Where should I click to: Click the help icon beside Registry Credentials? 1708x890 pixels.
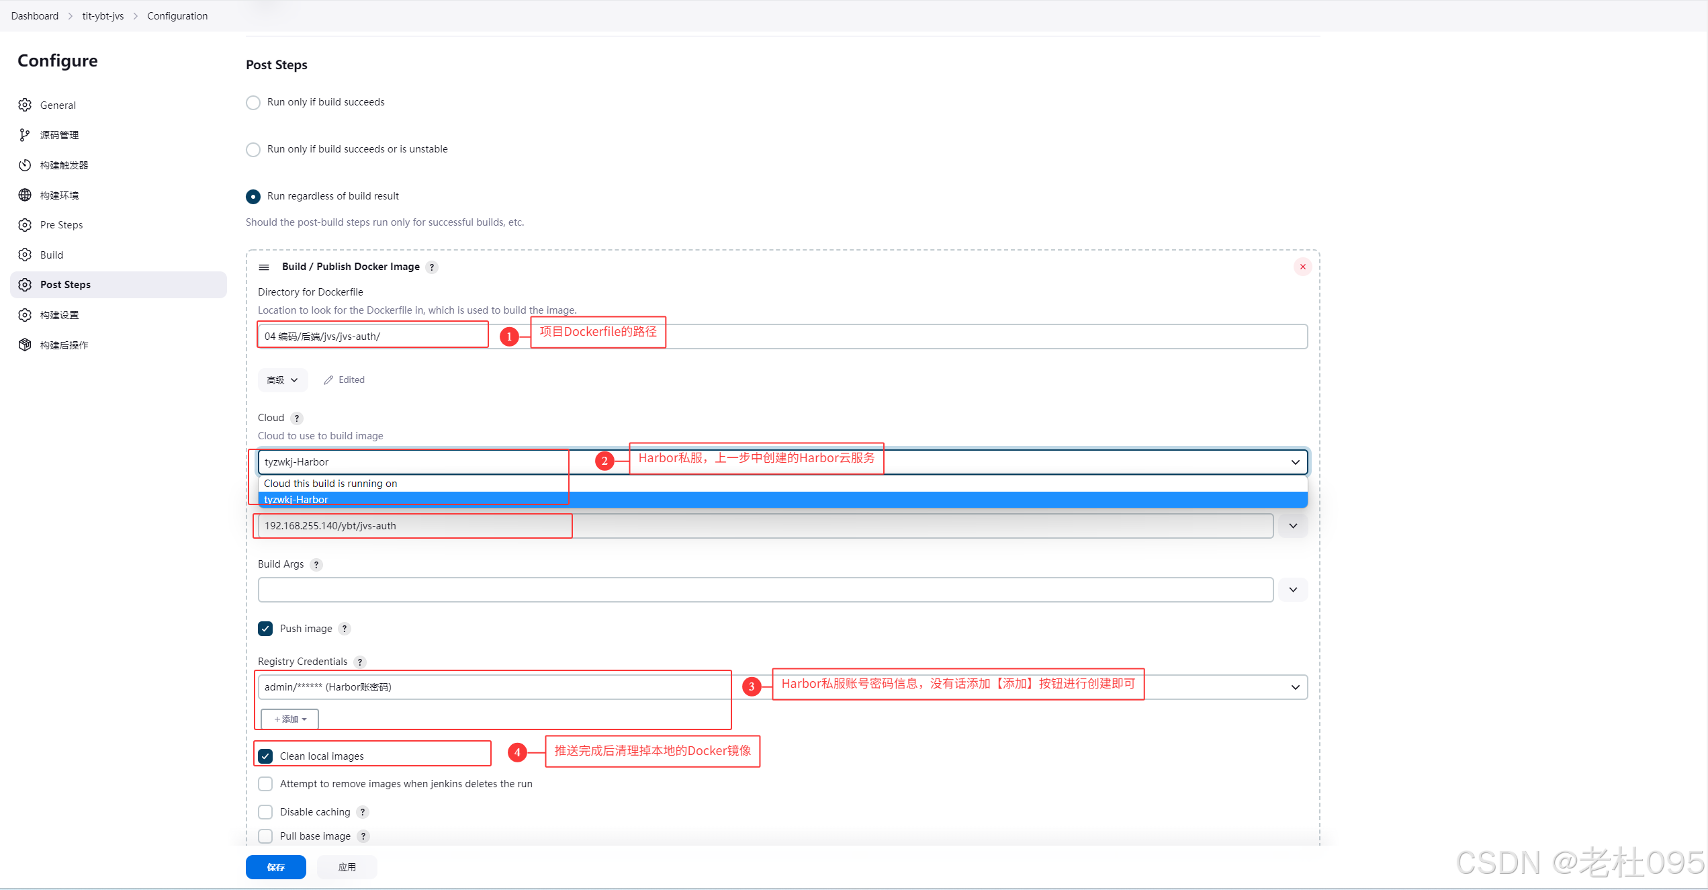[x=360, y=662]
